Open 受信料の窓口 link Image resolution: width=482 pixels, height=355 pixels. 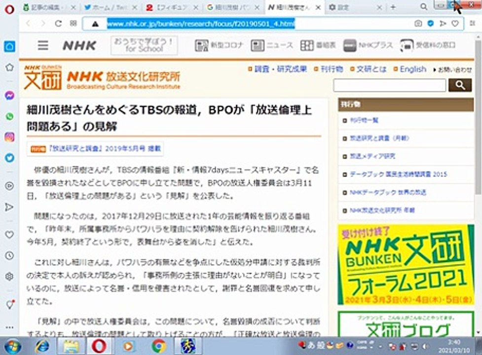(x=428, y=45)
